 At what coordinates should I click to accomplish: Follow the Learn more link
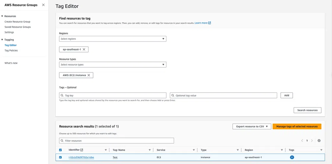(201, 23)
